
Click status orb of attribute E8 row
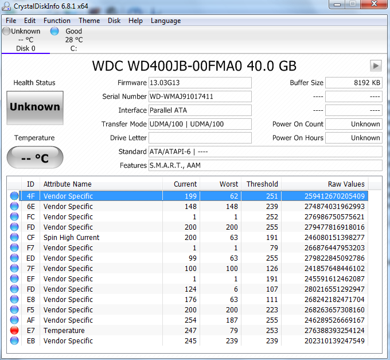pyautogui.click(x=14, y=299)
